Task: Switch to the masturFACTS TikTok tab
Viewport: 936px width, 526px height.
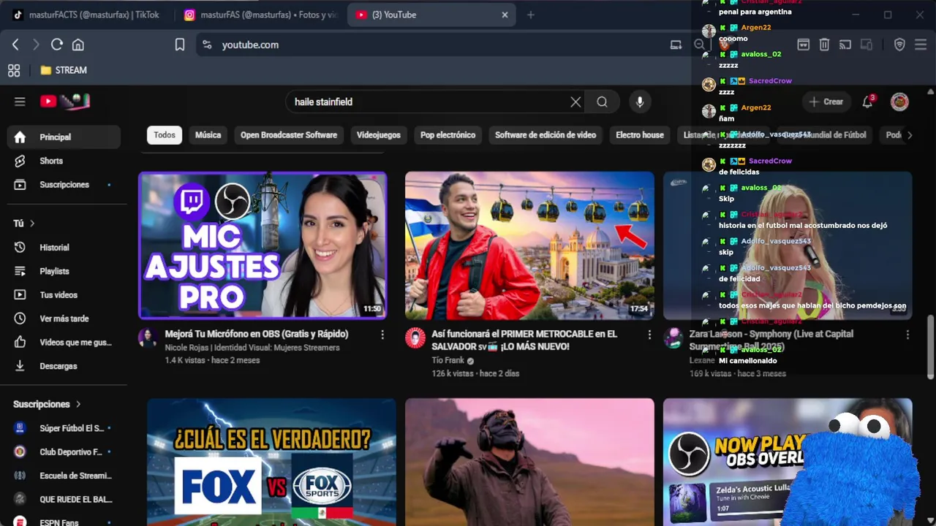Action: 86,15
